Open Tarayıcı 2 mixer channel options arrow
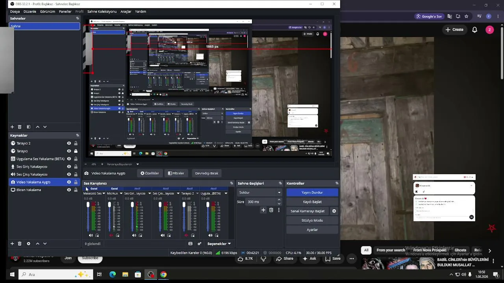 197,193
